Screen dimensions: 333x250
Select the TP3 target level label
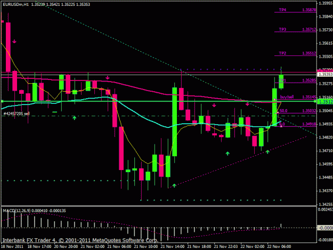[x=282, y=29]
